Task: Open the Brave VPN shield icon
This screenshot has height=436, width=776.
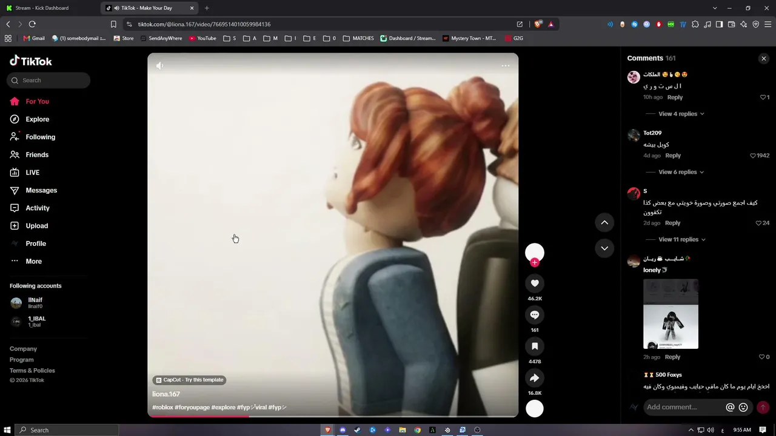Action: pyautogui.click(x=755, y=24)
